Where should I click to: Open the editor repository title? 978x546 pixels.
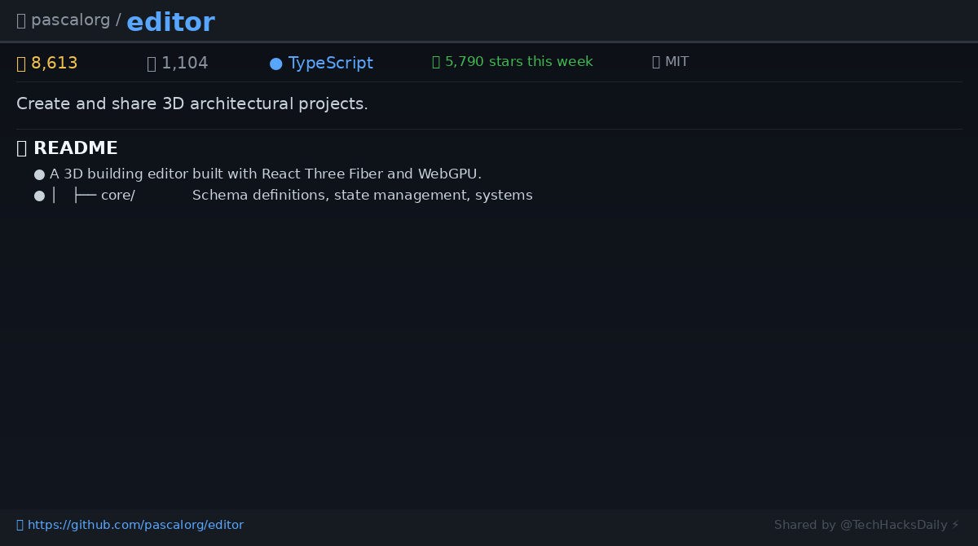pos(170,22)
